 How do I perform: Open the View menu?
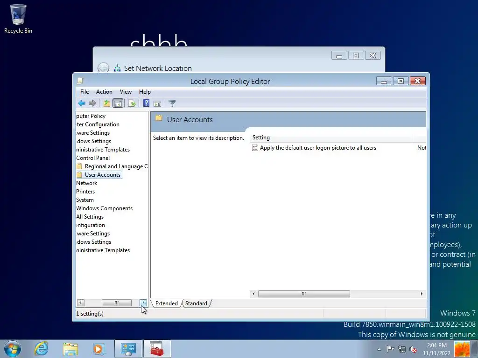[x=126, y=92]
